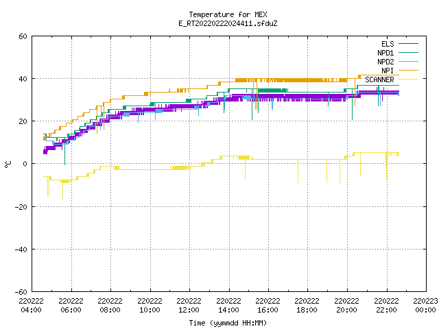Viewport: 439px width, 329px height.
Task: Click the purple ELS legend line sample
Action: (408, 44)
